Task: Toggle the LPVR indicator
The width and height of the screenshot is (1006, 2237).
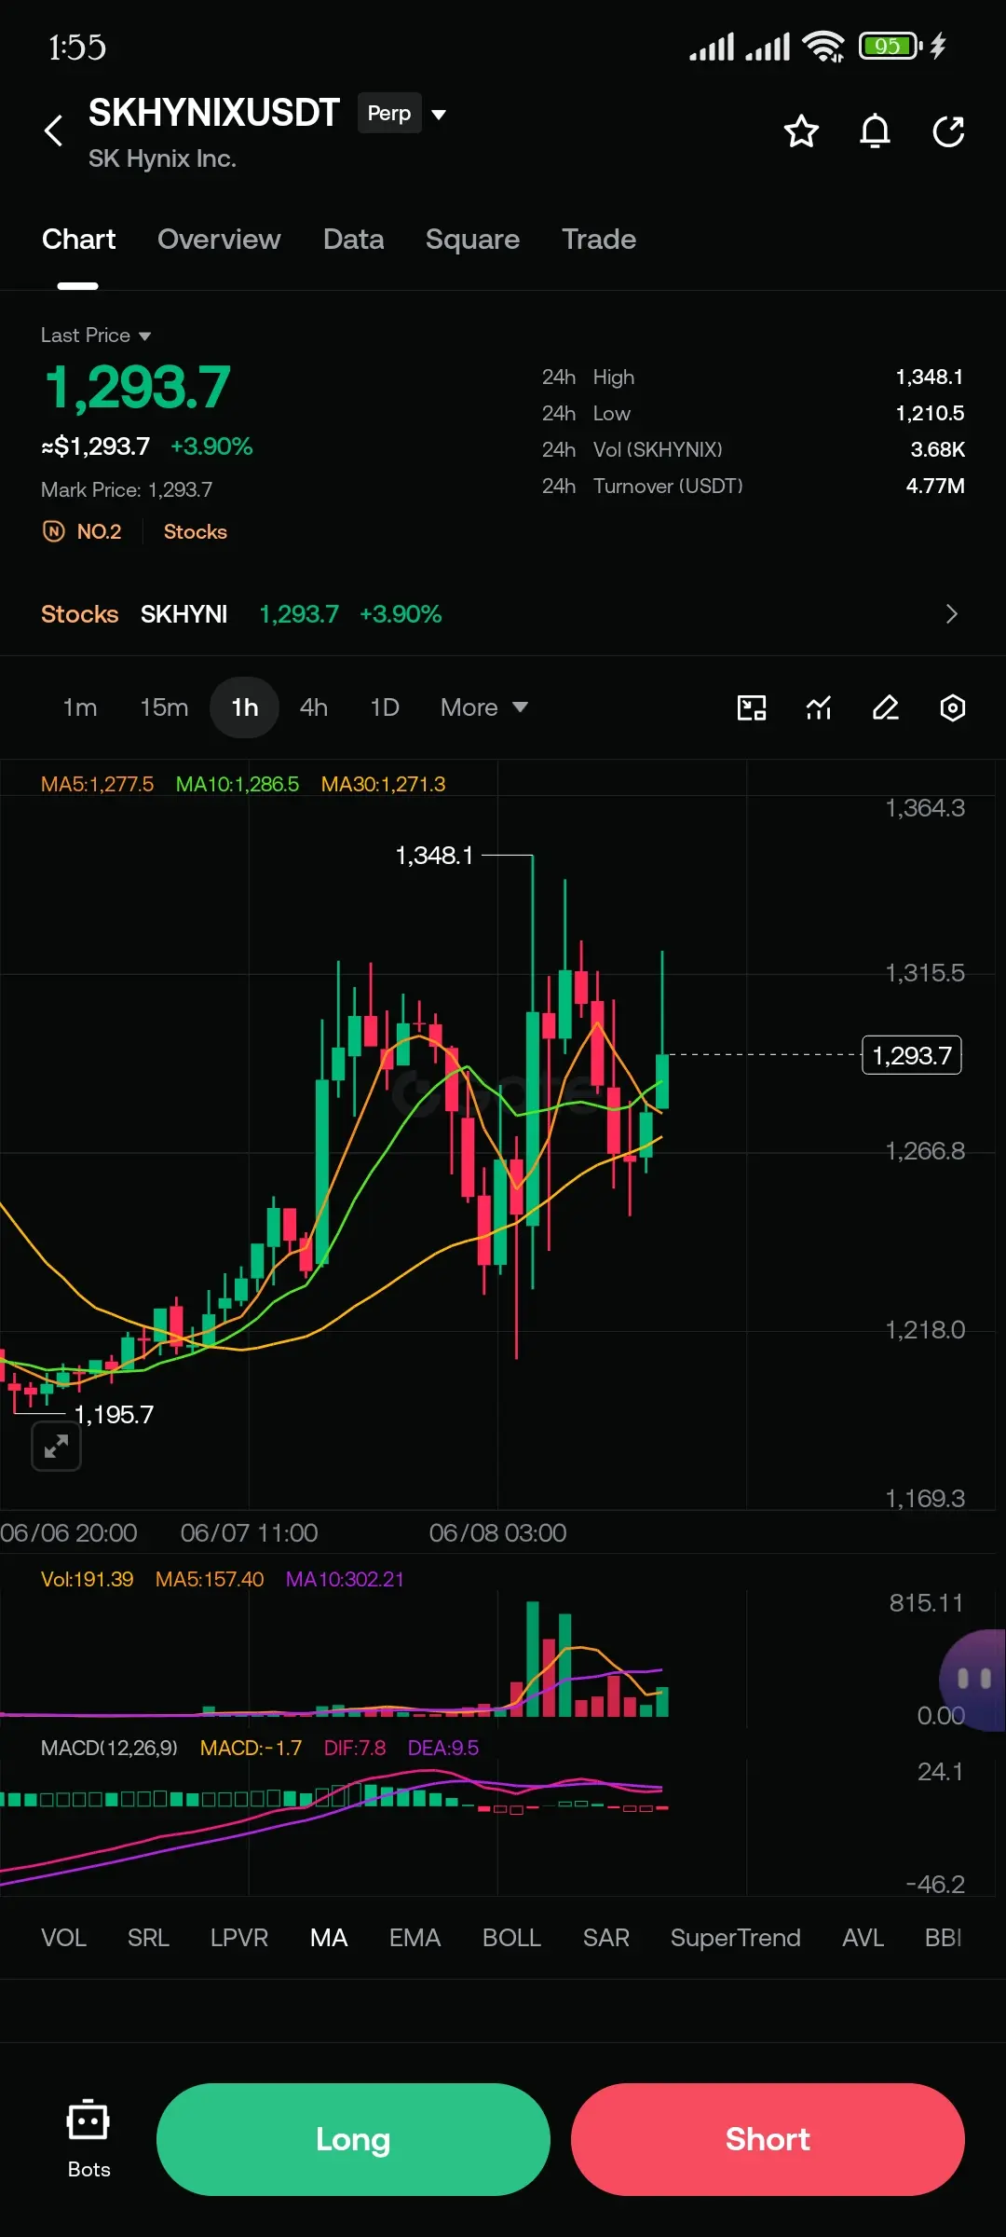Action: [239, 1938]
